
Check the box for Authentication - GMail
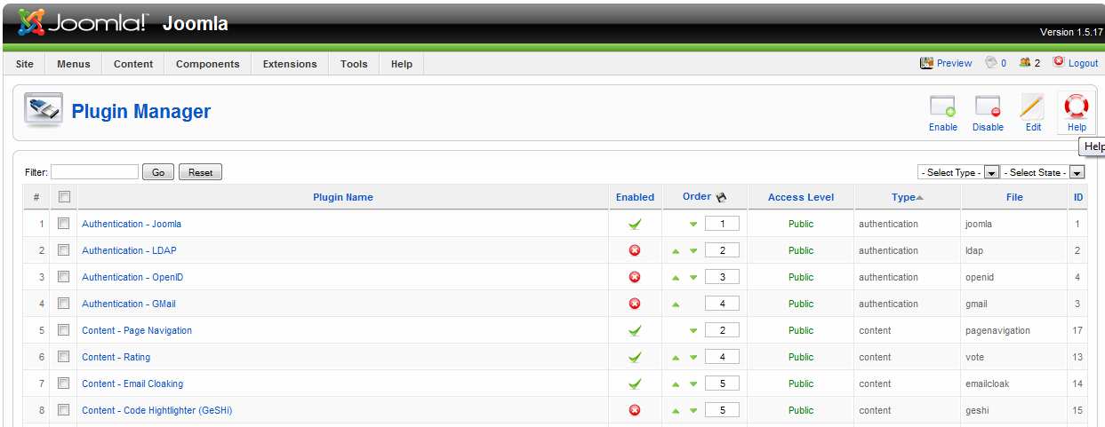pyautogui.click(x=63, y=304)
